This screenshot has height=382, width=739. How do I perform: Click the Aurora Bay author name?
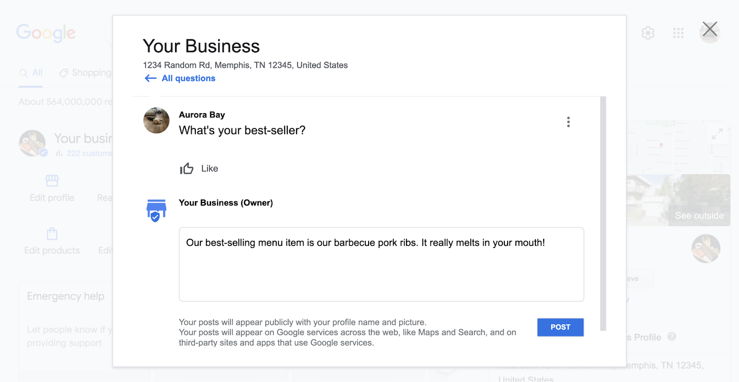[x=202, y=115]
